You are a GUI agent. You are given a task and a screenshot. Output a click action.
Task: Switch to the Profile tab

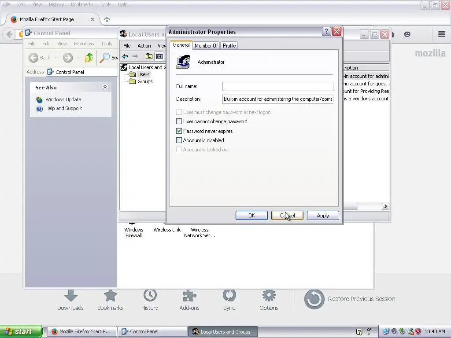point(229,46)
